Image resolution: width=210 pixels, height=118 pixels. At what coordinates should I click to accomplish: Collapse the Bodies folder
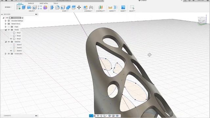6,30
